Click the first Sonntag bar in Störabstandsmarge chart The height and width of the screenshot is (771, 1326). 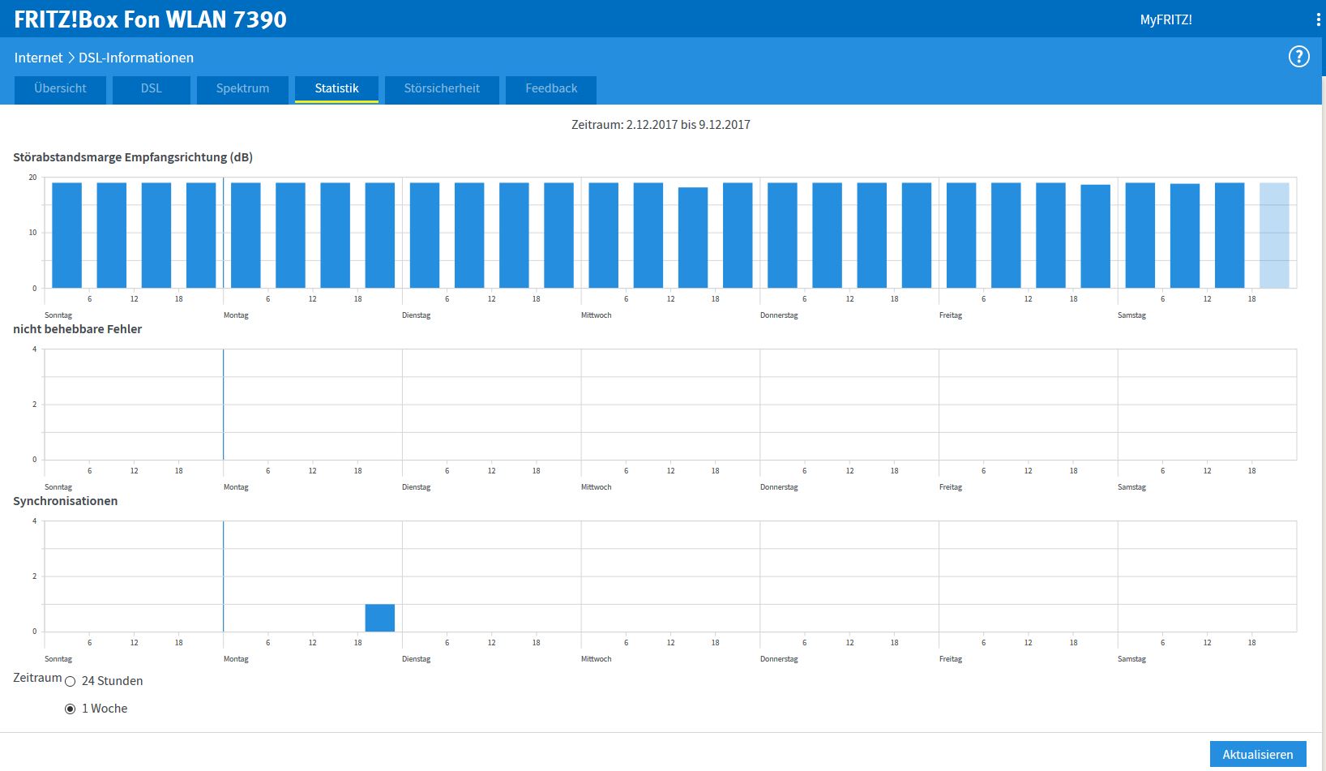point(66,235)
